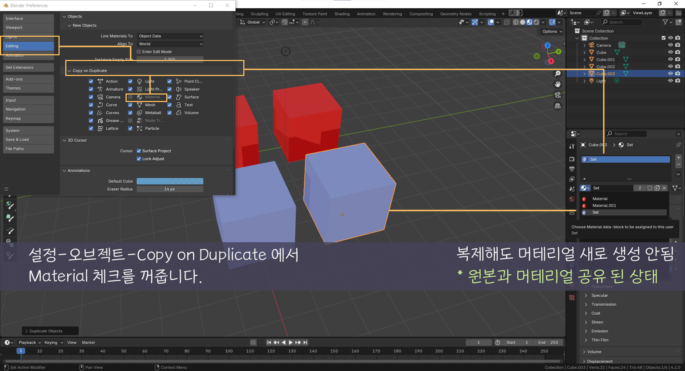This screenshot has width=685, height=371.
Task: Open the View Layer properties tab icon
Action: (x=572, y=179)
